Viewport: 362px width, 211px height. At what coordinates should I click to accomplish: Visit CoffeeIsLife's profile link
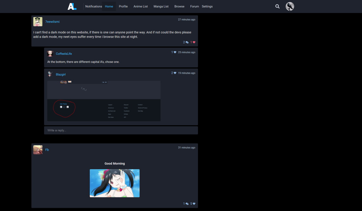pyautogui.click(x=64, y=53)
